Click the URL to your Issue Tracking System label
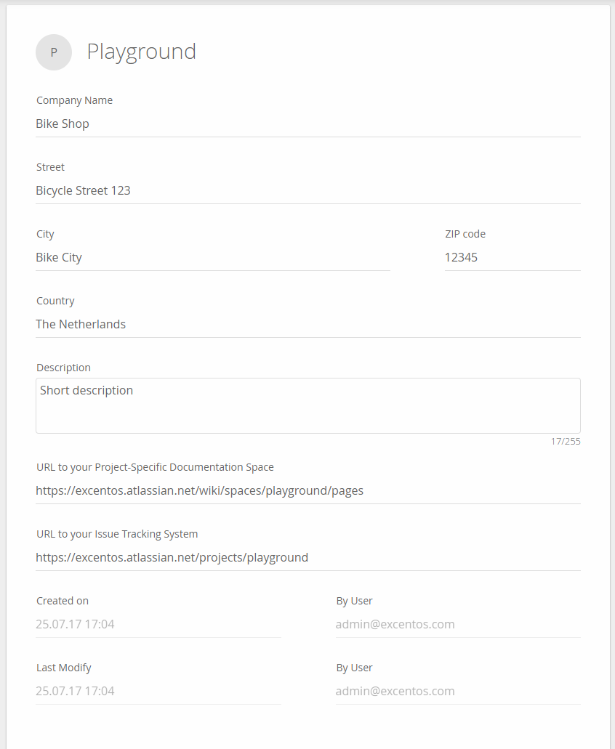 117,534
